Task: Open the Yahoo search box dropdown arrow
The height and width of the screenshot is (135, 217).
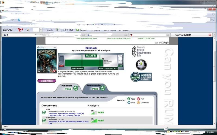Action: pyautogui.click(x=41, y=30)
